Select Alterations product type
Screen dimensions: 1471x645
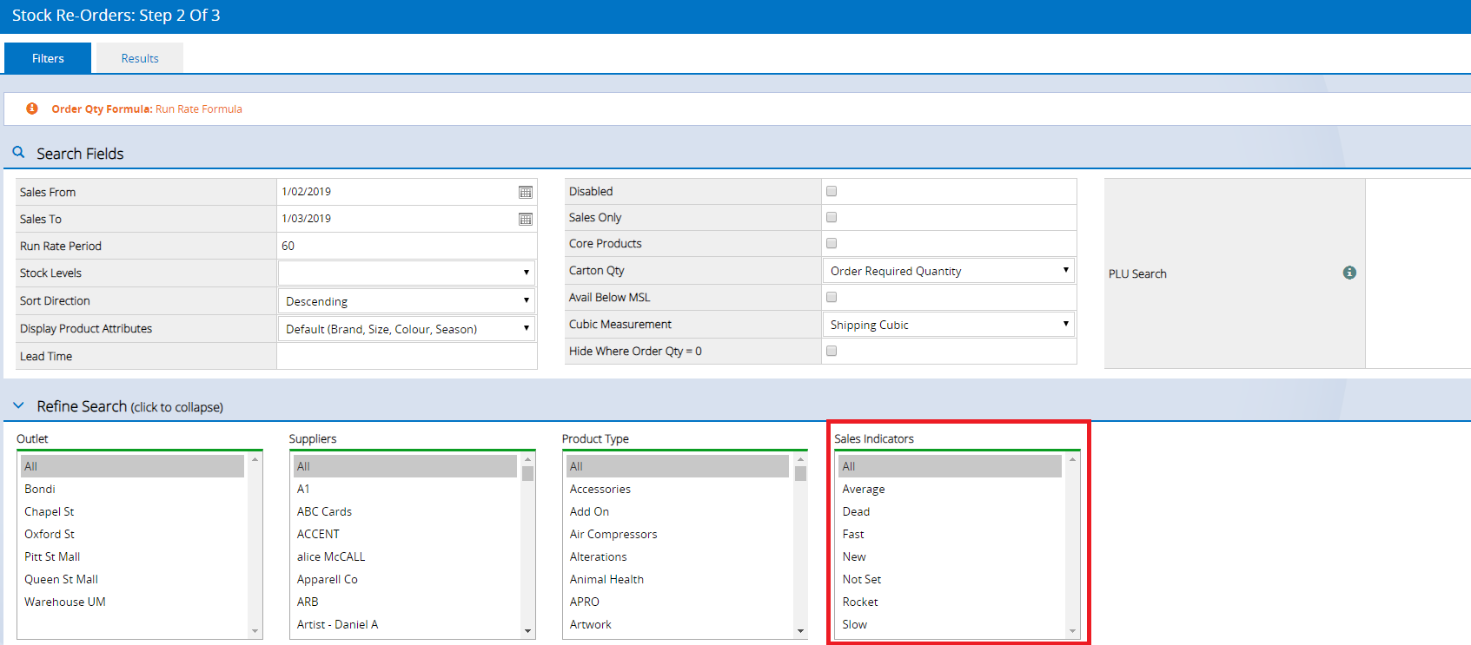[x=678, y=556]
